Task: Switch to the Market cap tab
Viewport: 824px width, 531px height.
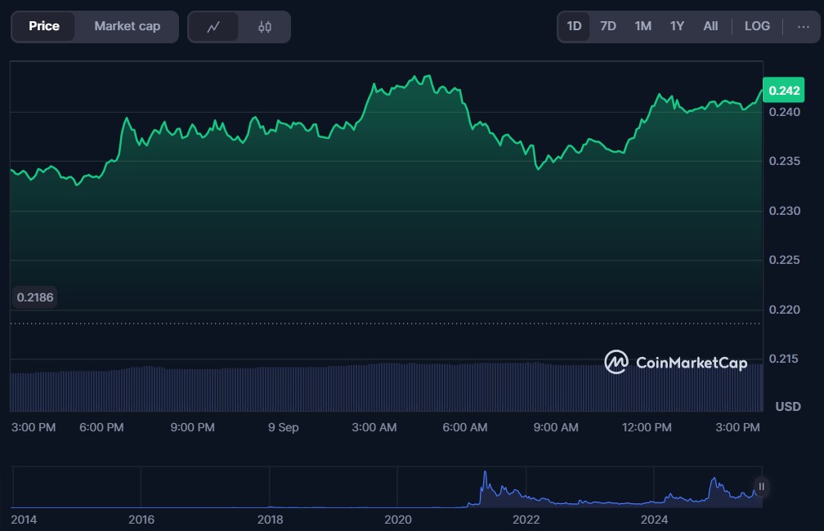Action: coord(127,26)
